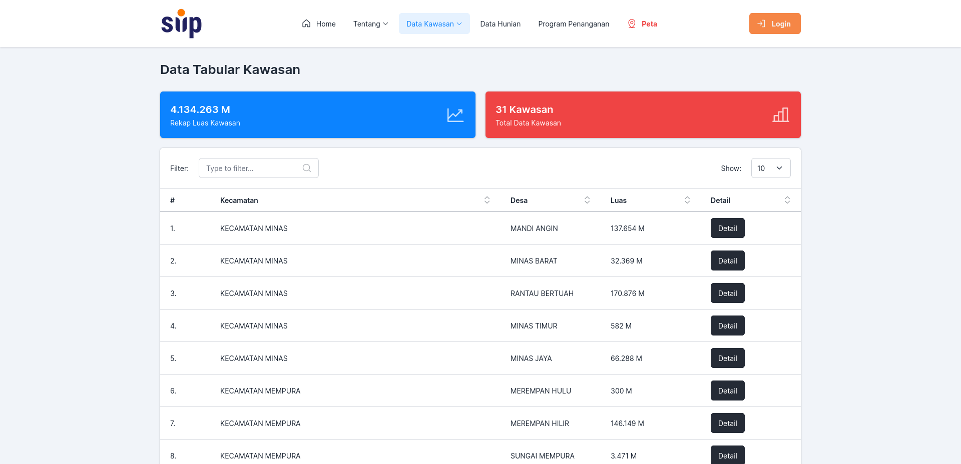Click the 'MINAS JAYA' desa cell
Image resolution: width=961 pixels, height=464 pixels.
pyautogui.click(x=531, y=358)
